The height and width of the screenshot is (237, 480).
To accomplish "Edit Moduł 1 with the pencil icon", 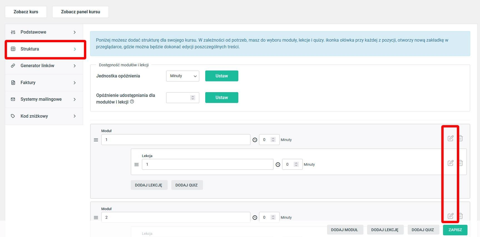I will point(451,138).
